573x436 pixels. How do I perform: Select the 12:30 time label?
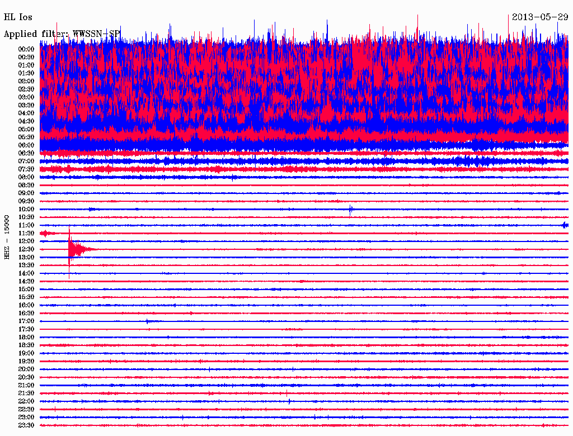tap(26, 249)
